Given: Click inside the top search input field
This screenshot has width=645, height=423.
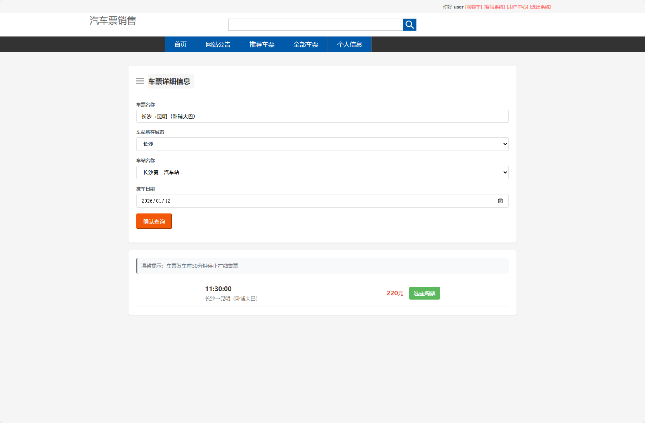Looking at the screenshot, I should pyautogui.click(x=316, y=24).
